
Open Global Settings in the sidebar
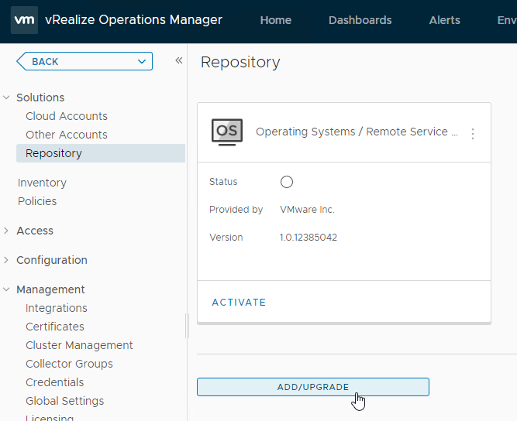[64, 401]
